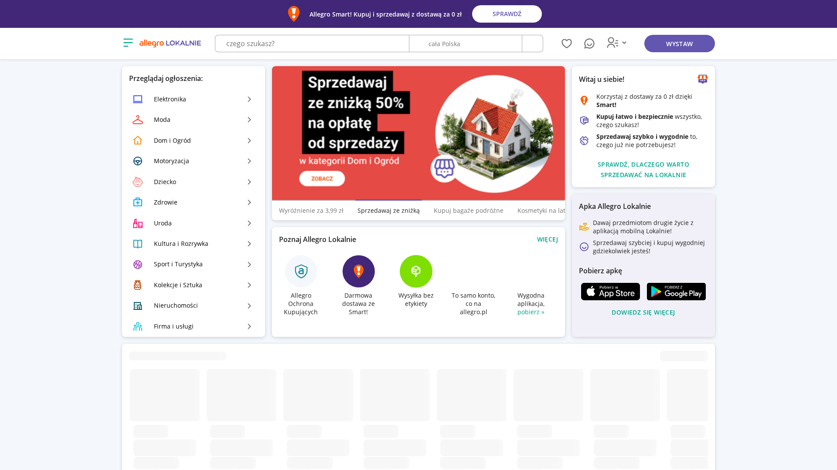Viewport: 837px width, 470px height.
Task: Focus the 'czego szukasz?' search field
Action: coord(312,44)
